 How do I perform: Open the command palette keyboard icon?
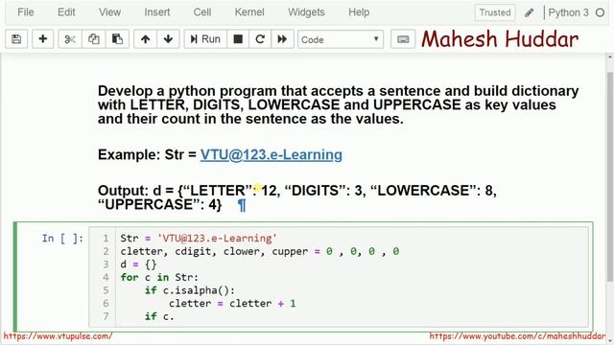[x=403, y=39]
